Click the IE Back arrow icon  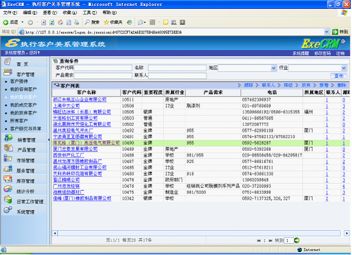[x=6, y=22]
